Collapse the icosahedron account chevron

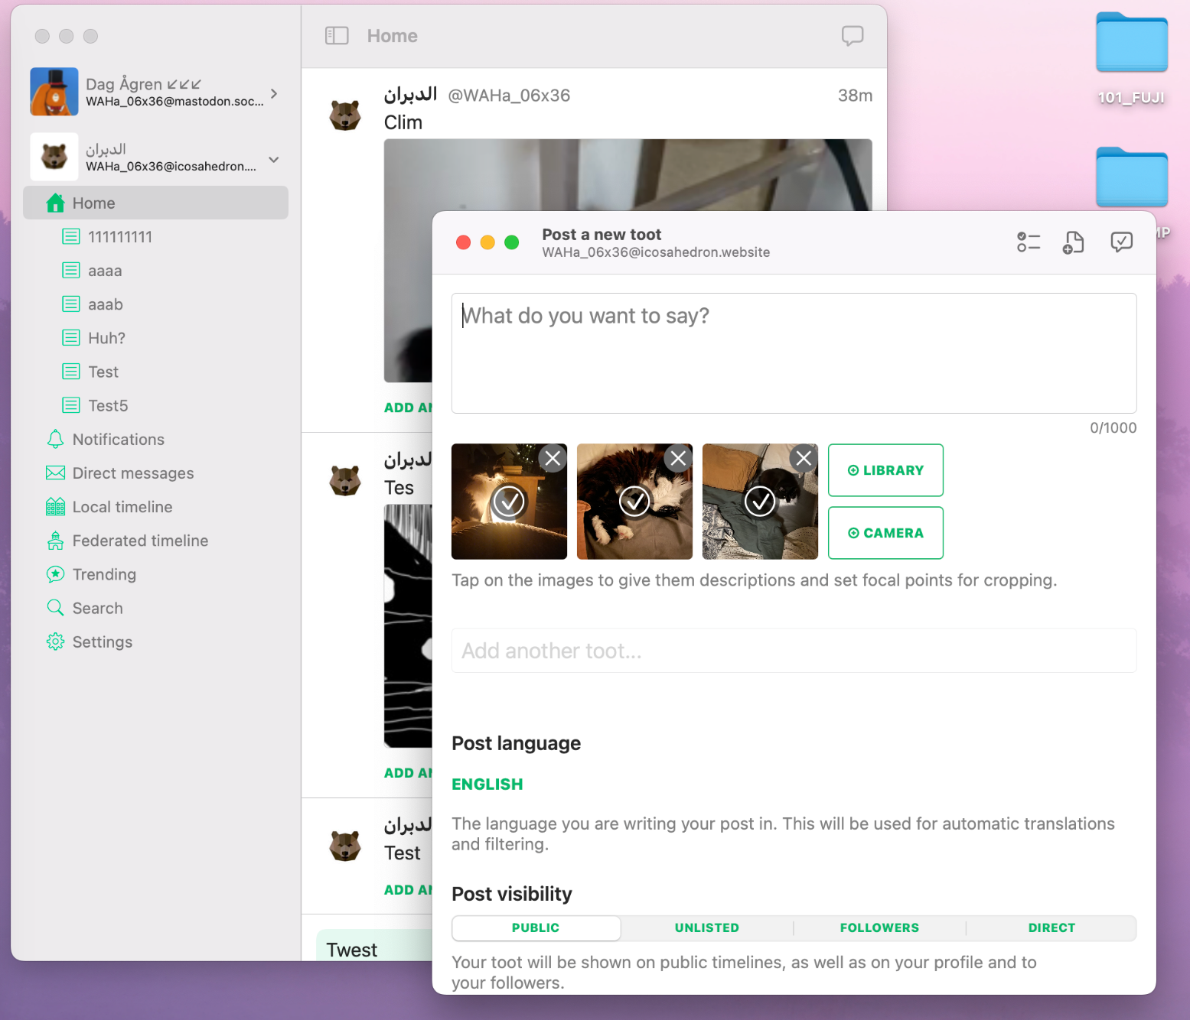coord(274,160)
